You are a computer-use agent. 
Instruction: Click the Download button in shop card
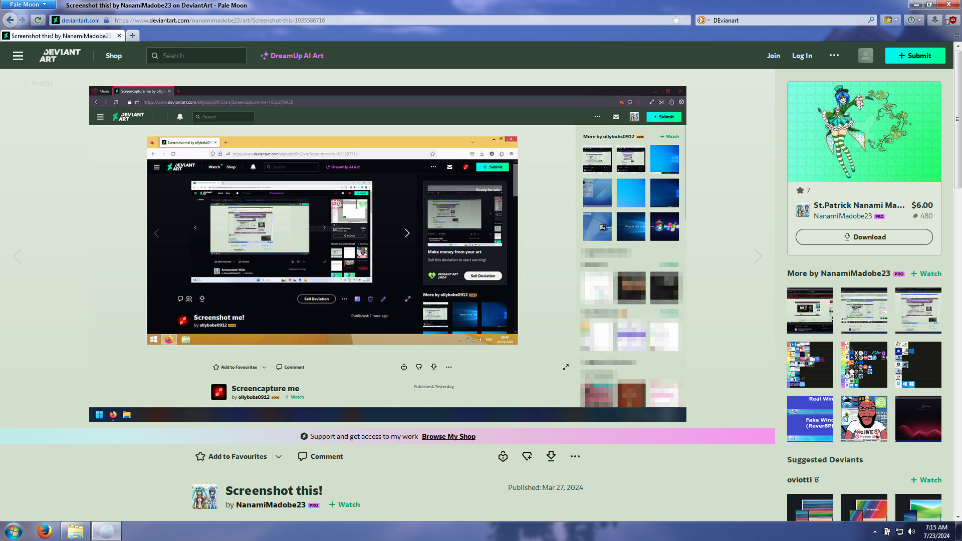tap(864, 237)
